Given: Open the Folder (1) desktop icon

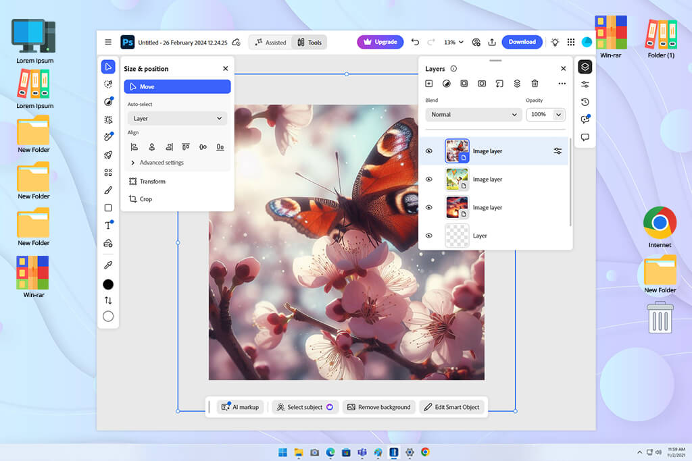Looking at the screenshot, I should click(661, 39).
